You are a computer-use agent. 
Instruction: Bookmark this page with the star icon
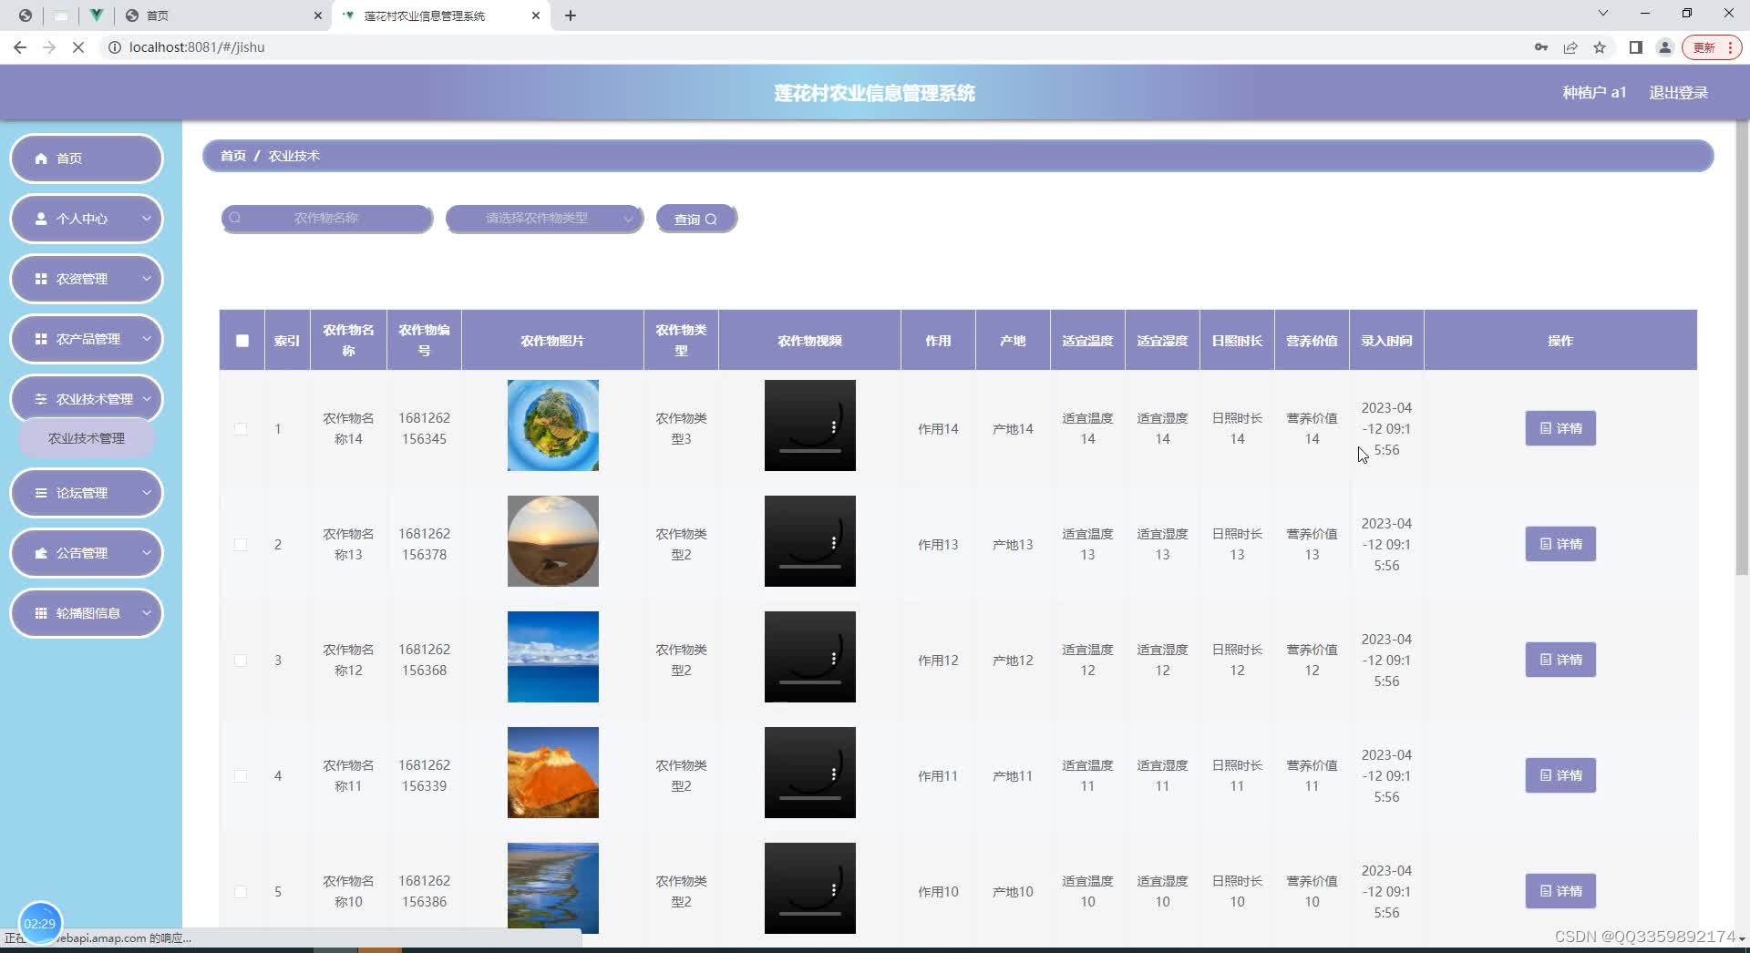tap(1600, 47)
